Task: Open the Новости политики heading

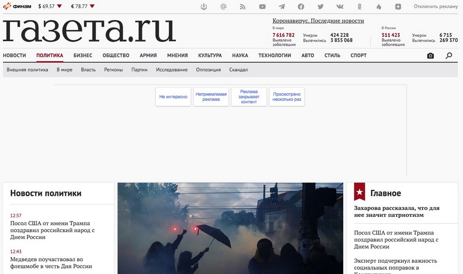Action: (46, 193)
